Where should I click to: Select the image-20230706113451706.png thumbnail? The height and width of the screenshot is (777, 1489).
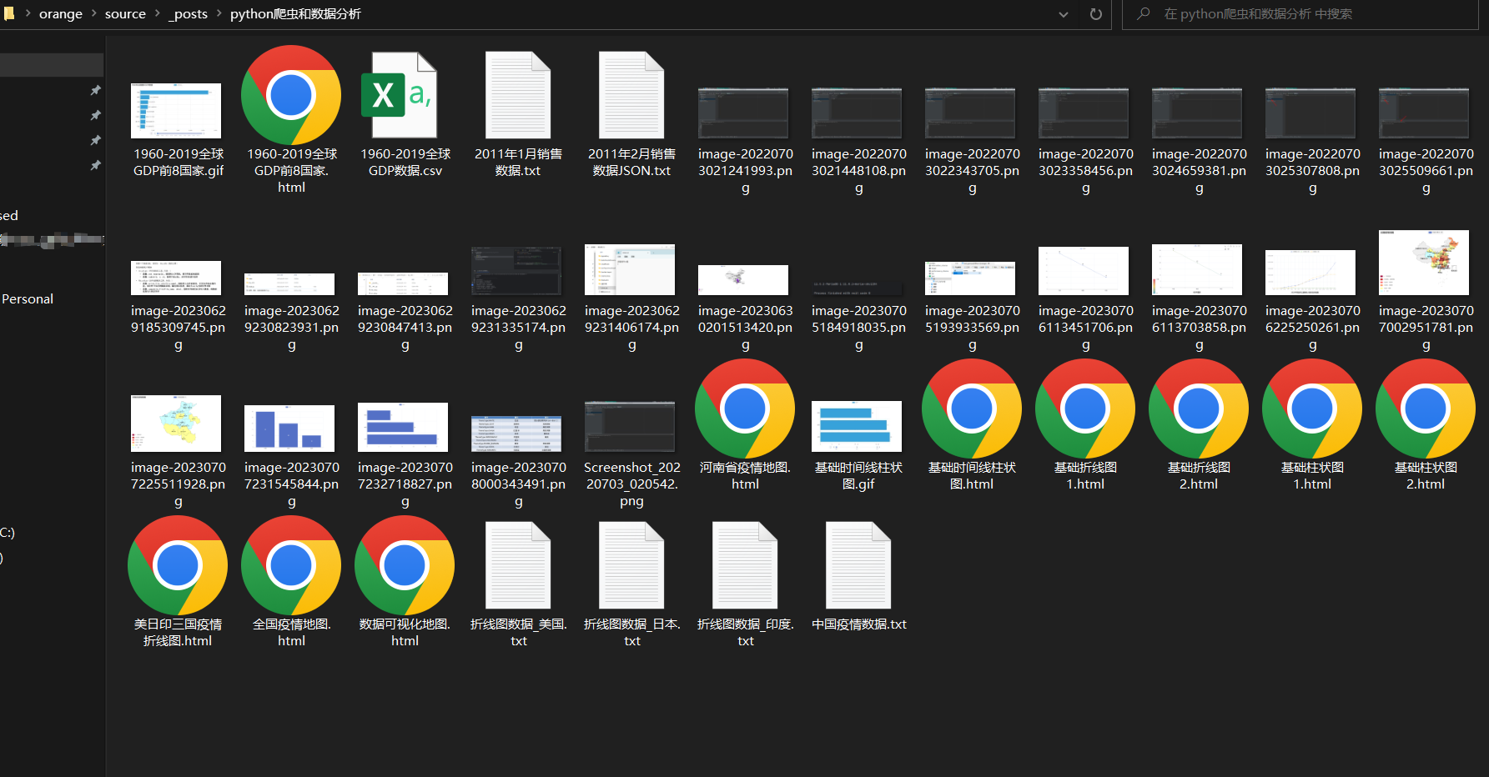click(x=1084, y=271)
